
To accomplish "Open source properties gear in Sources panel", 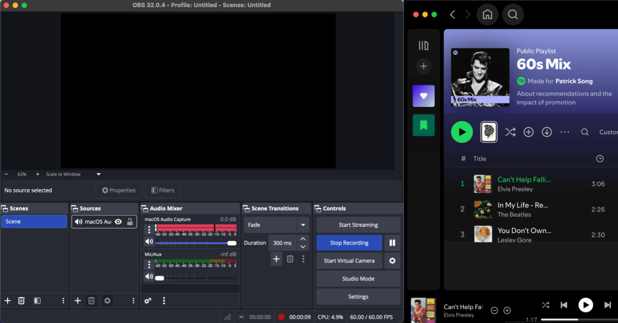I will [107, 300].
